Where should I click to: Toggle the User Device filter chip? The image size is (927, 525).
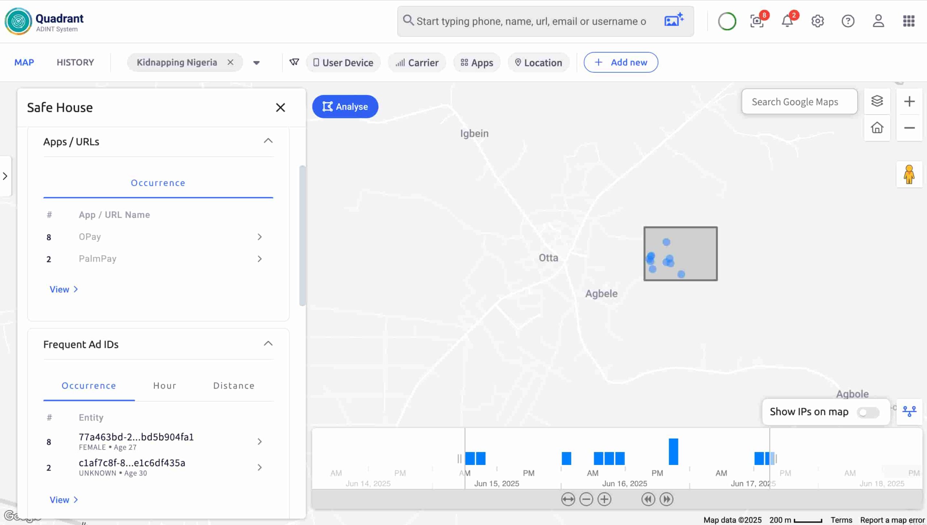tap(343, 63)
